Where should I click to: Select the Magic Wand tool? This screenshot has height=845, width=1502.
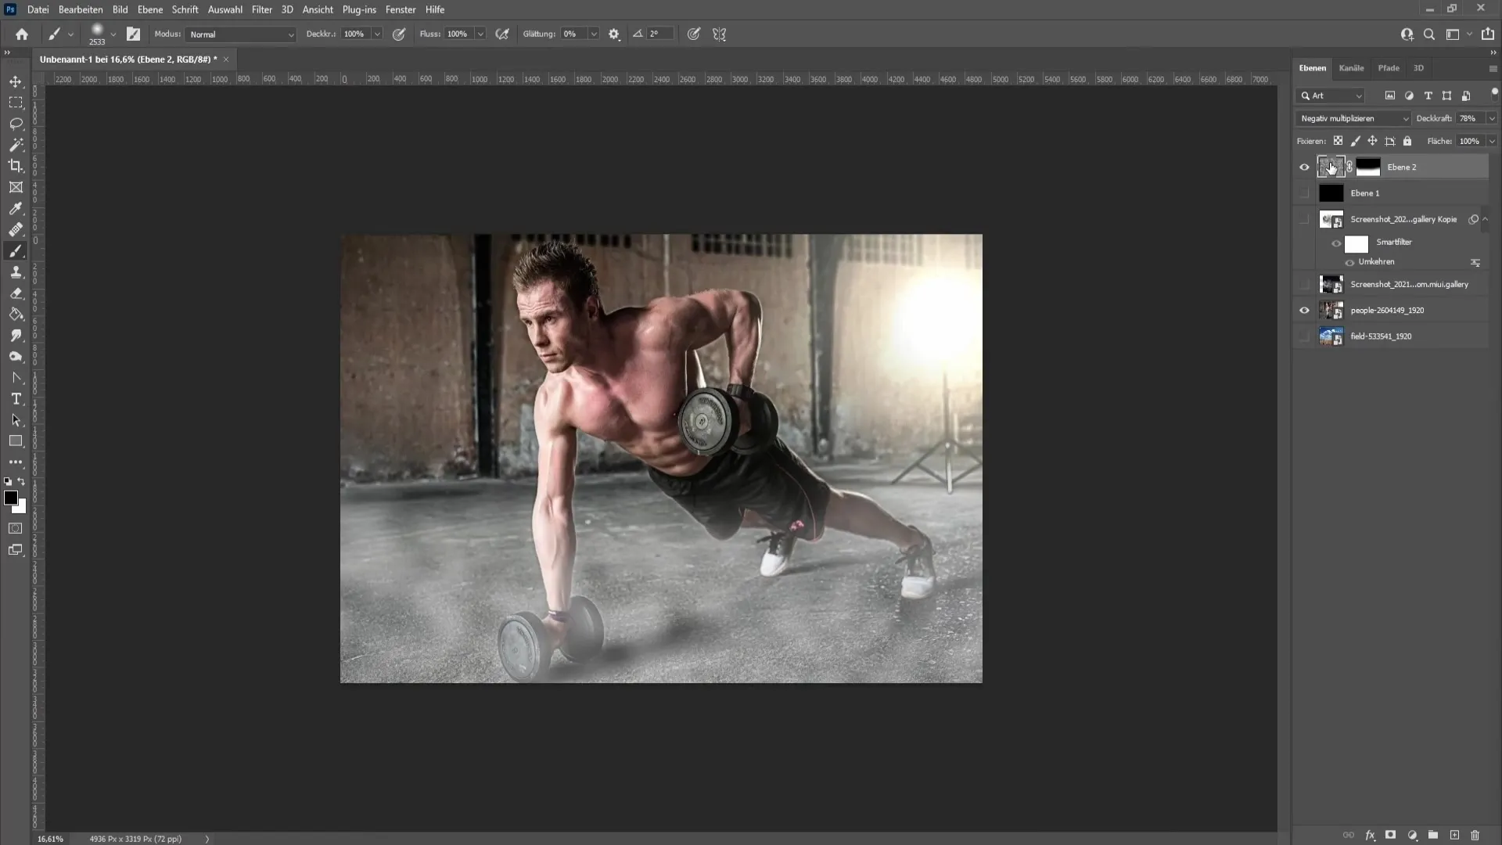click(16, 145)
